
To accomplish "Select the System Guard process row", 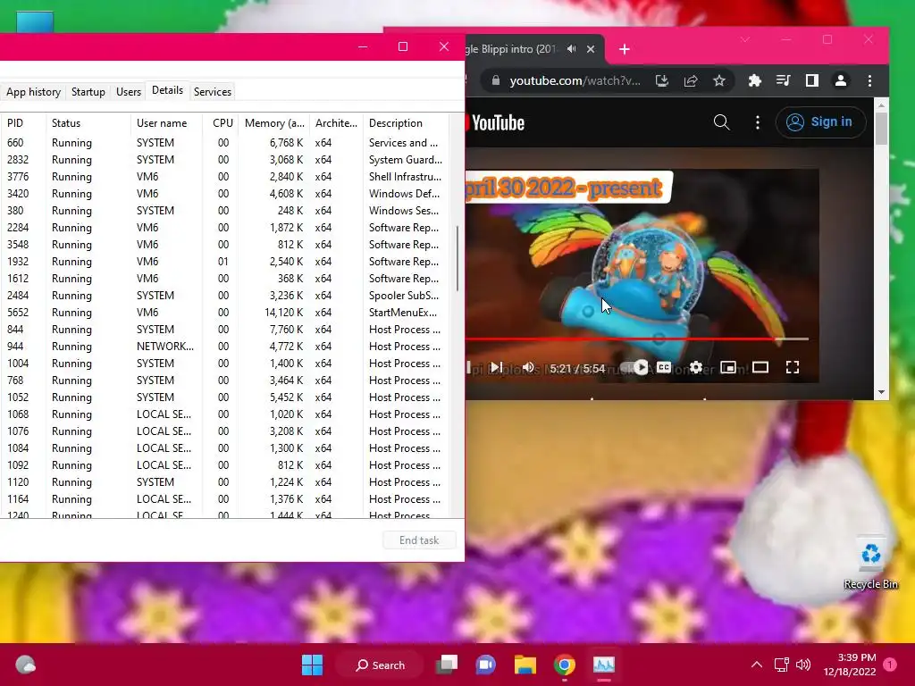I will click(224, 159).
